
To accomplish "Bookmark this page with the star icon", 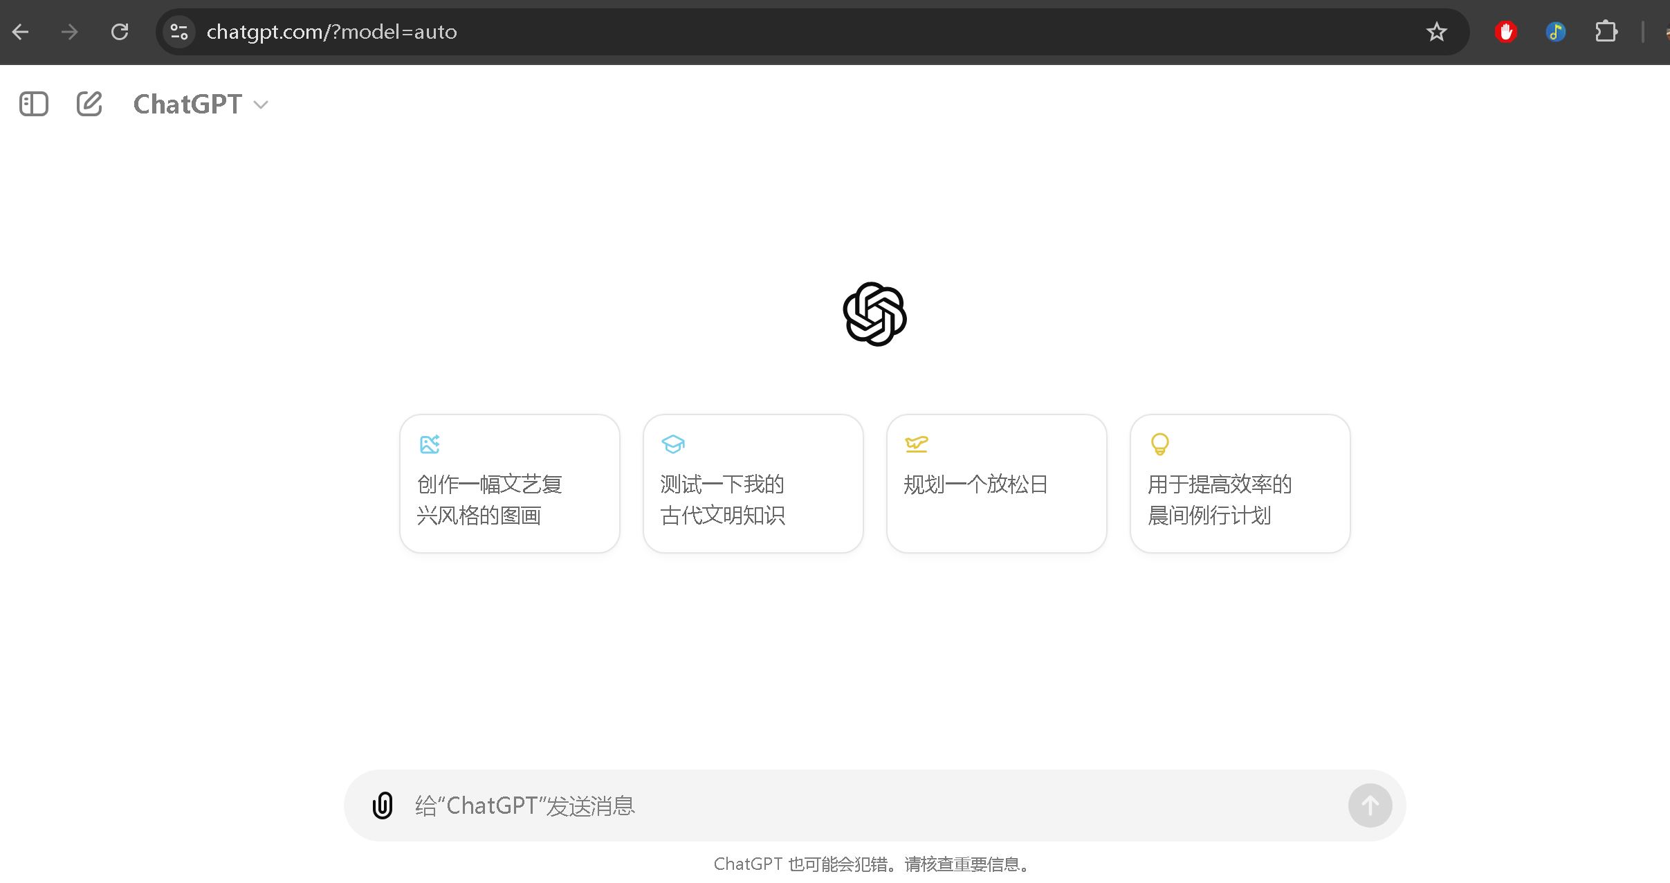I will (x=1436, y=32).
